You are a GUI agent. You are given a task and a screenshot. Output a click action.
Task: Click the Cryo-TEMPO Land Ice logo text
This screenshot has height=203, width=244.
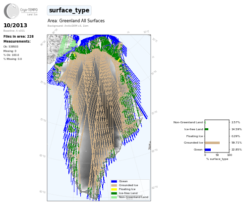click(x=29, y=11)
